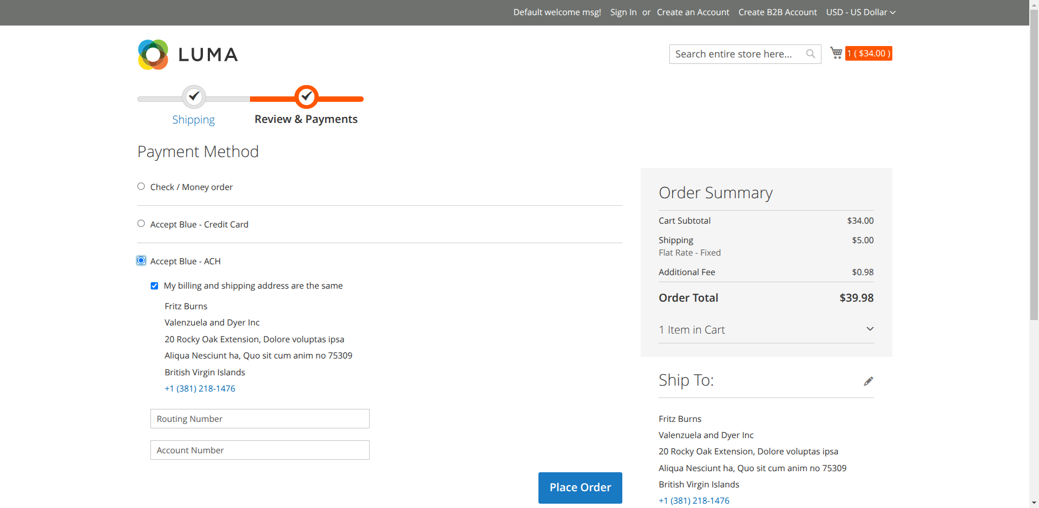Image resolution: width=1039 pixels, height=508 pixels.
Task: Click the Luma logo icon
Action: tap(153, 55)
